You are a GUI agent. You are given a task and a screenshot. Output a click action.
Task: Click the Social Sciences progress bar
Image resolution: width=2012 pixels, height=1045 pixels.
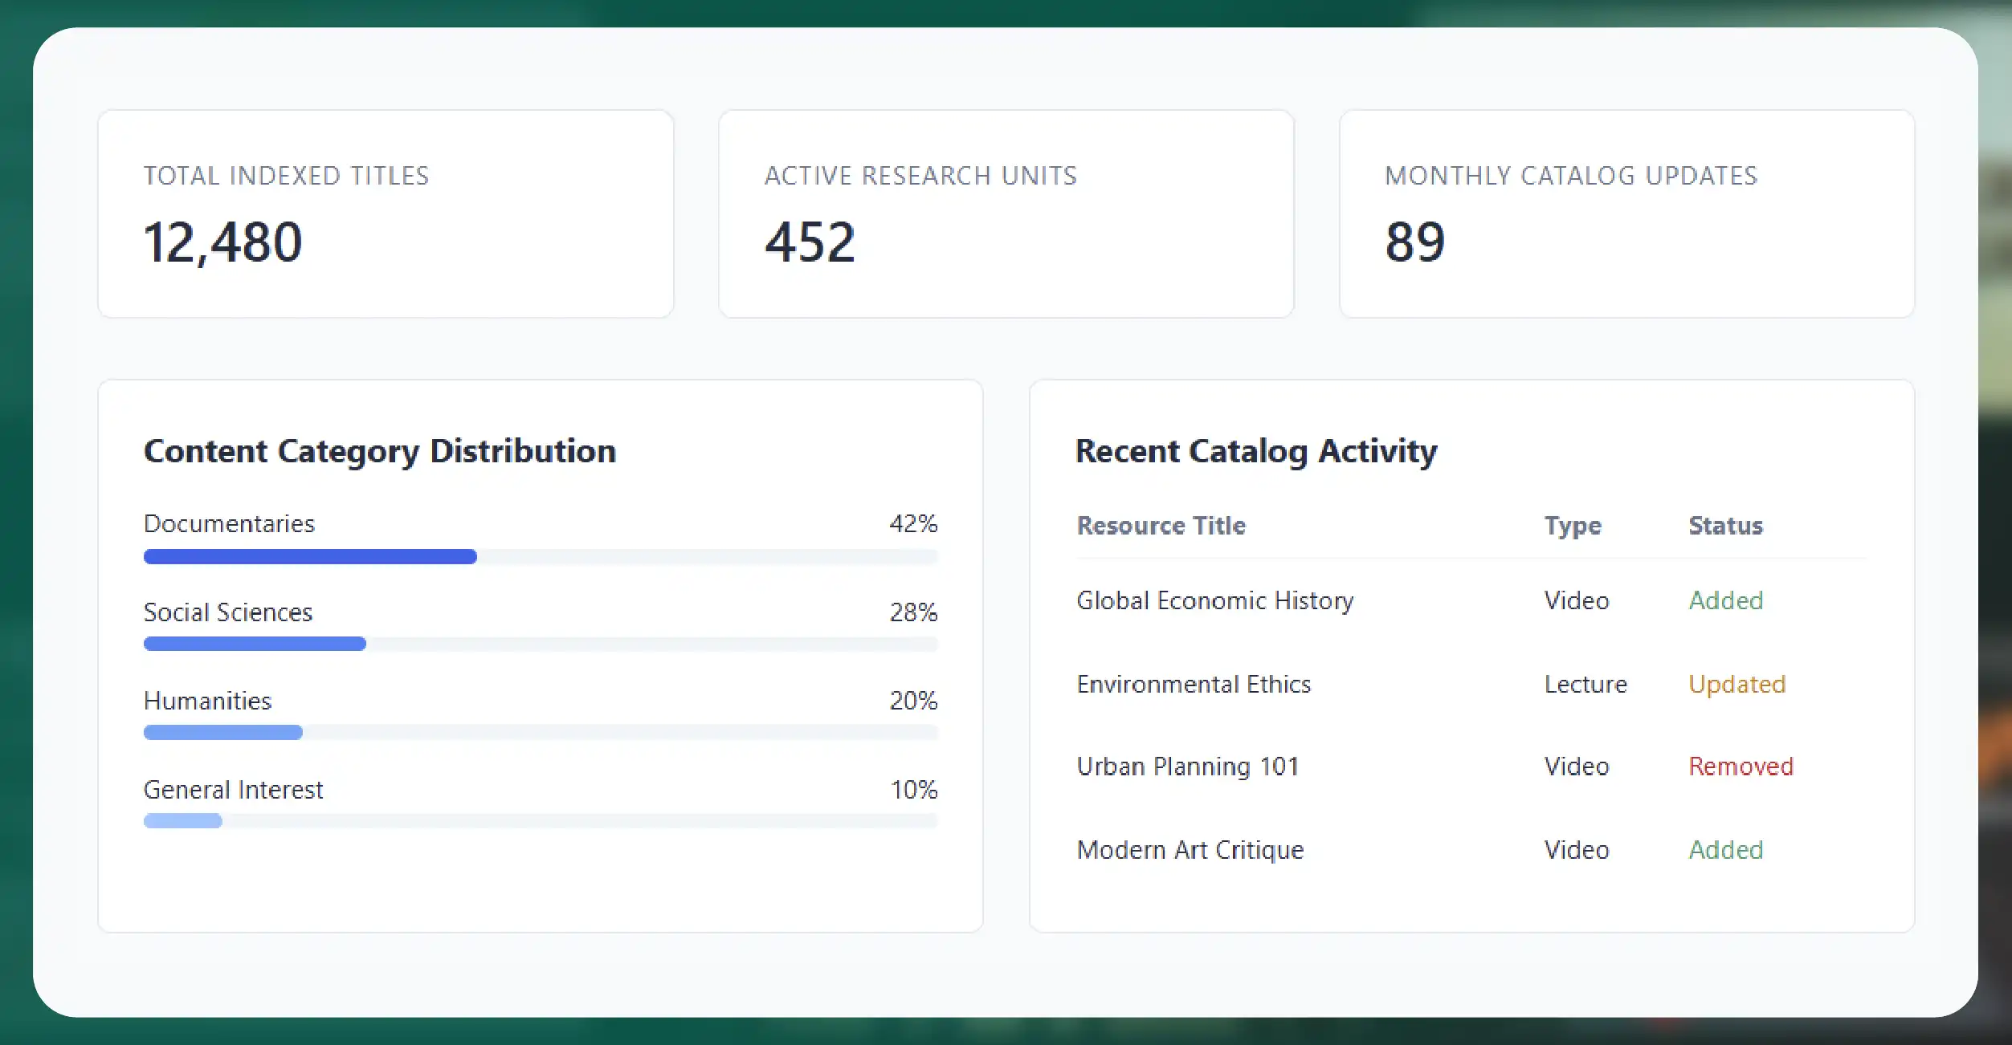coord(541,644)
